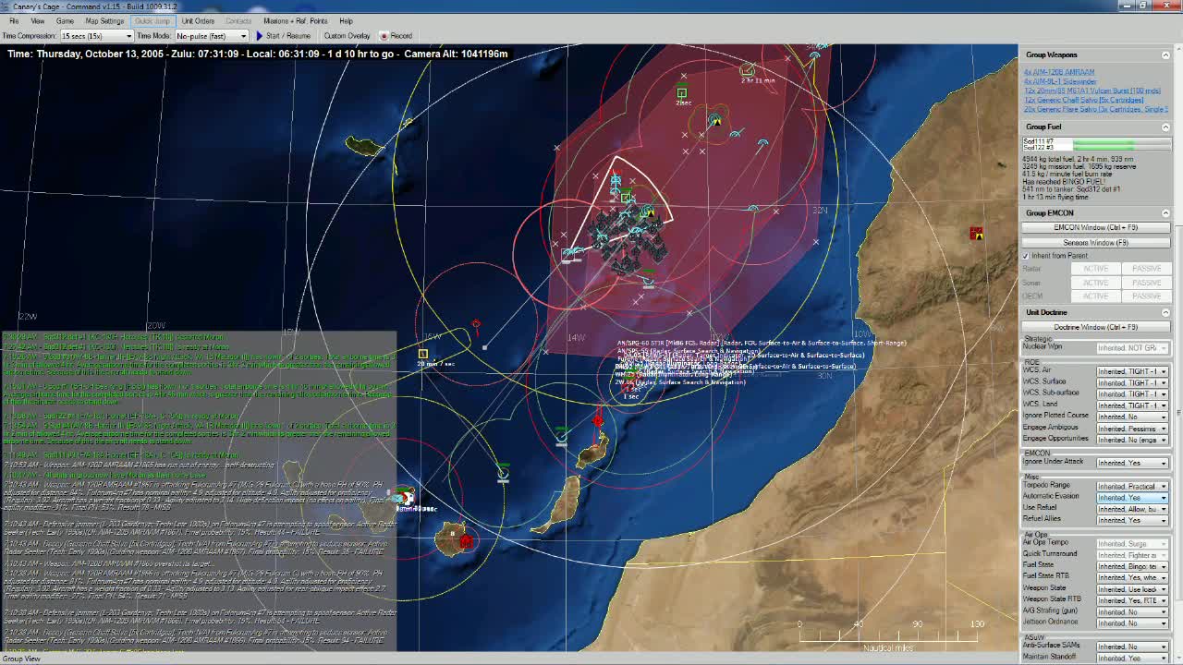Click the Group View status bar label
Screen dimensions: 1183x665
click(x=20, y=659)
